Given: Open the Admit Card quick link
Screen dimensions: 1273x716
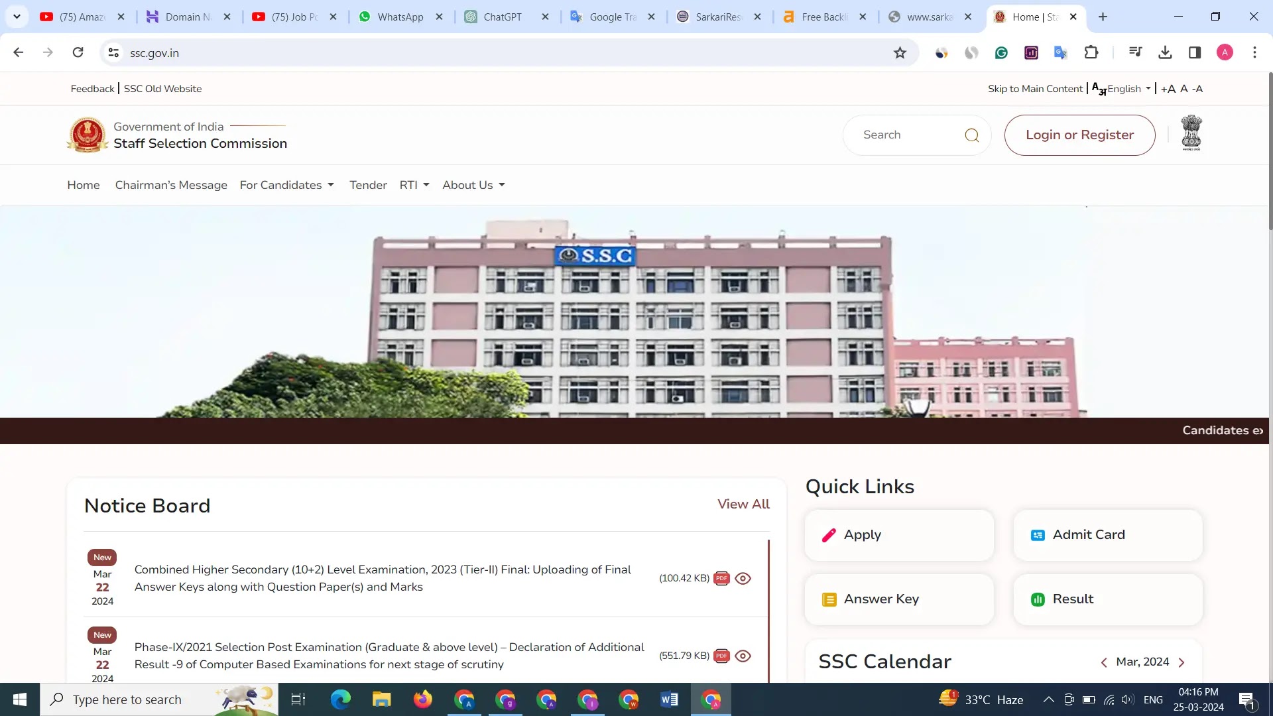Looking at the screenshot, I should click(1108, 535).
